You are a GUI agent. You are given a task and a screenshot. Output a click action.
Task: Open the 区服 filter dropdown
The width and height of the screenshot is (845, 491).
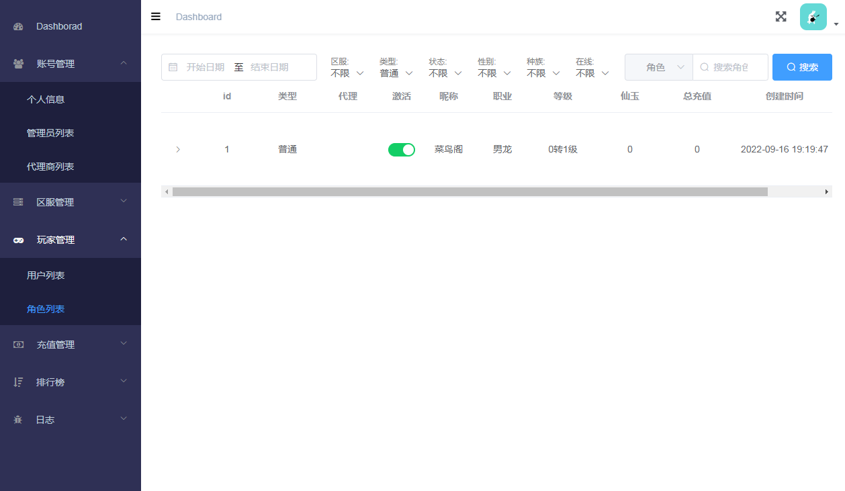click(347, 73)
